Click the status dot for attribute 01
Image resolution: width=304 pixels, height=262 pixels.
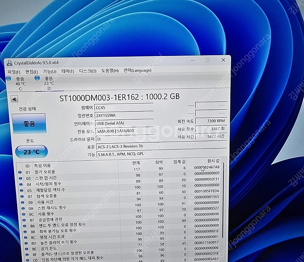(20, 172)
